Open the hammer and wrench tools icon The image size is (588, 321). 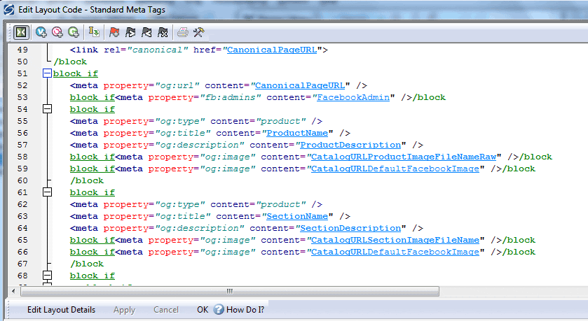[199, 31]
